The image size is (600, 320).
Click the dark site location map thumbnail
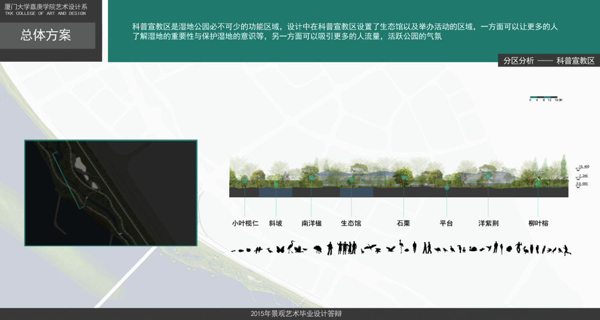pyautogui.click(x=111, y=193)
